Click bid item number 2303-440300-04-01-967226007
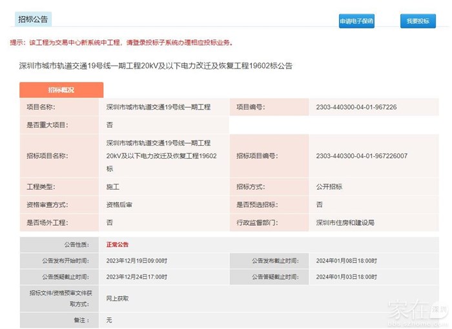452x329 pixels. tap(362, 156)
